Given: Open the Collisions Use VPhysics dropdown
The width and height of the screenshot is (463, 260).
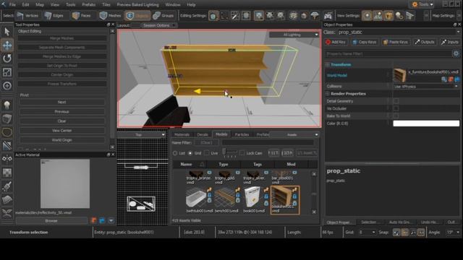Looking at the screenshot, I should click(x=426, y=87).
